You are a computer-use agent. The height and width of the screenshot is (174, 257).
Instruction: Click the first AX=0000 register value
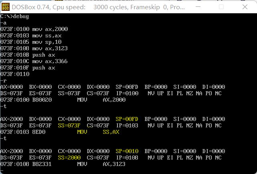pos(12,87)
